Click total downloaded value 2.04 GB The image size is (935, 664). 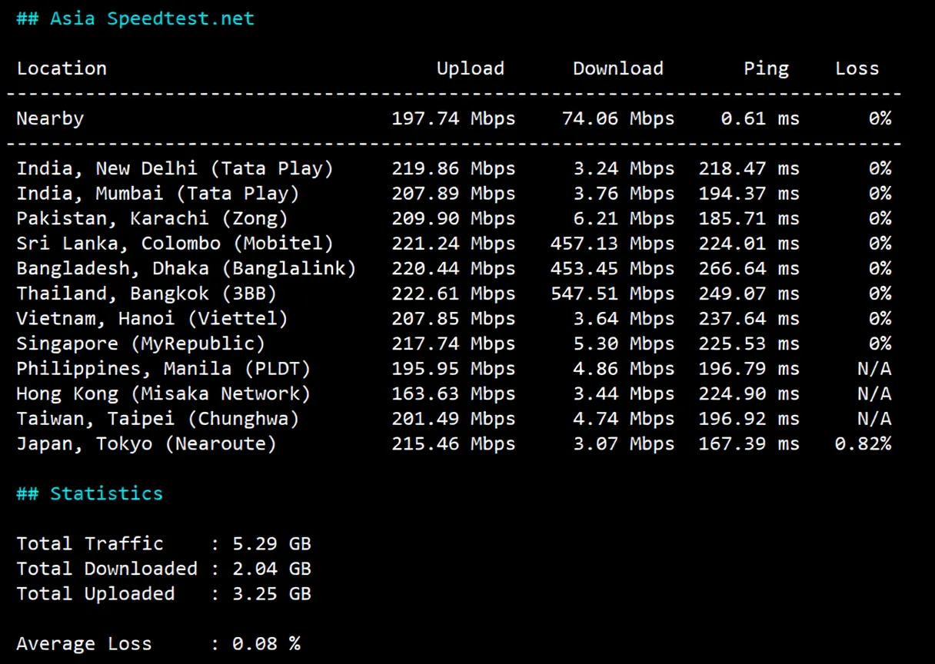272,569
